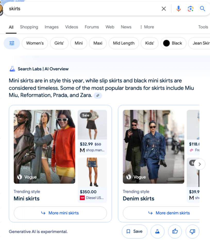This screenshot has width=210, height=242.
Task: Switch to the Shopping tab
Action: [29, 27]
